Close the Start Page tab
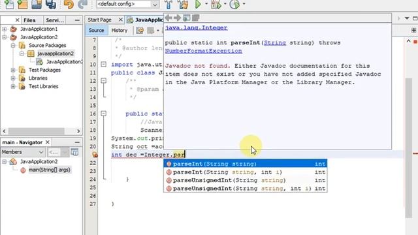This screenshot has width=418, height=235. click(x=120, y=20)
